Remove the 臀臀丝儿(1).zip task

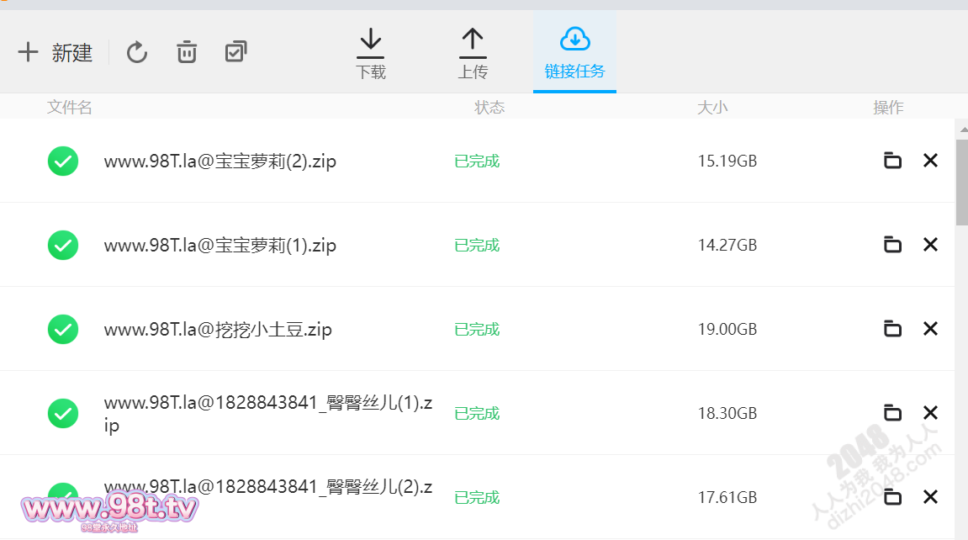point(930,413)
